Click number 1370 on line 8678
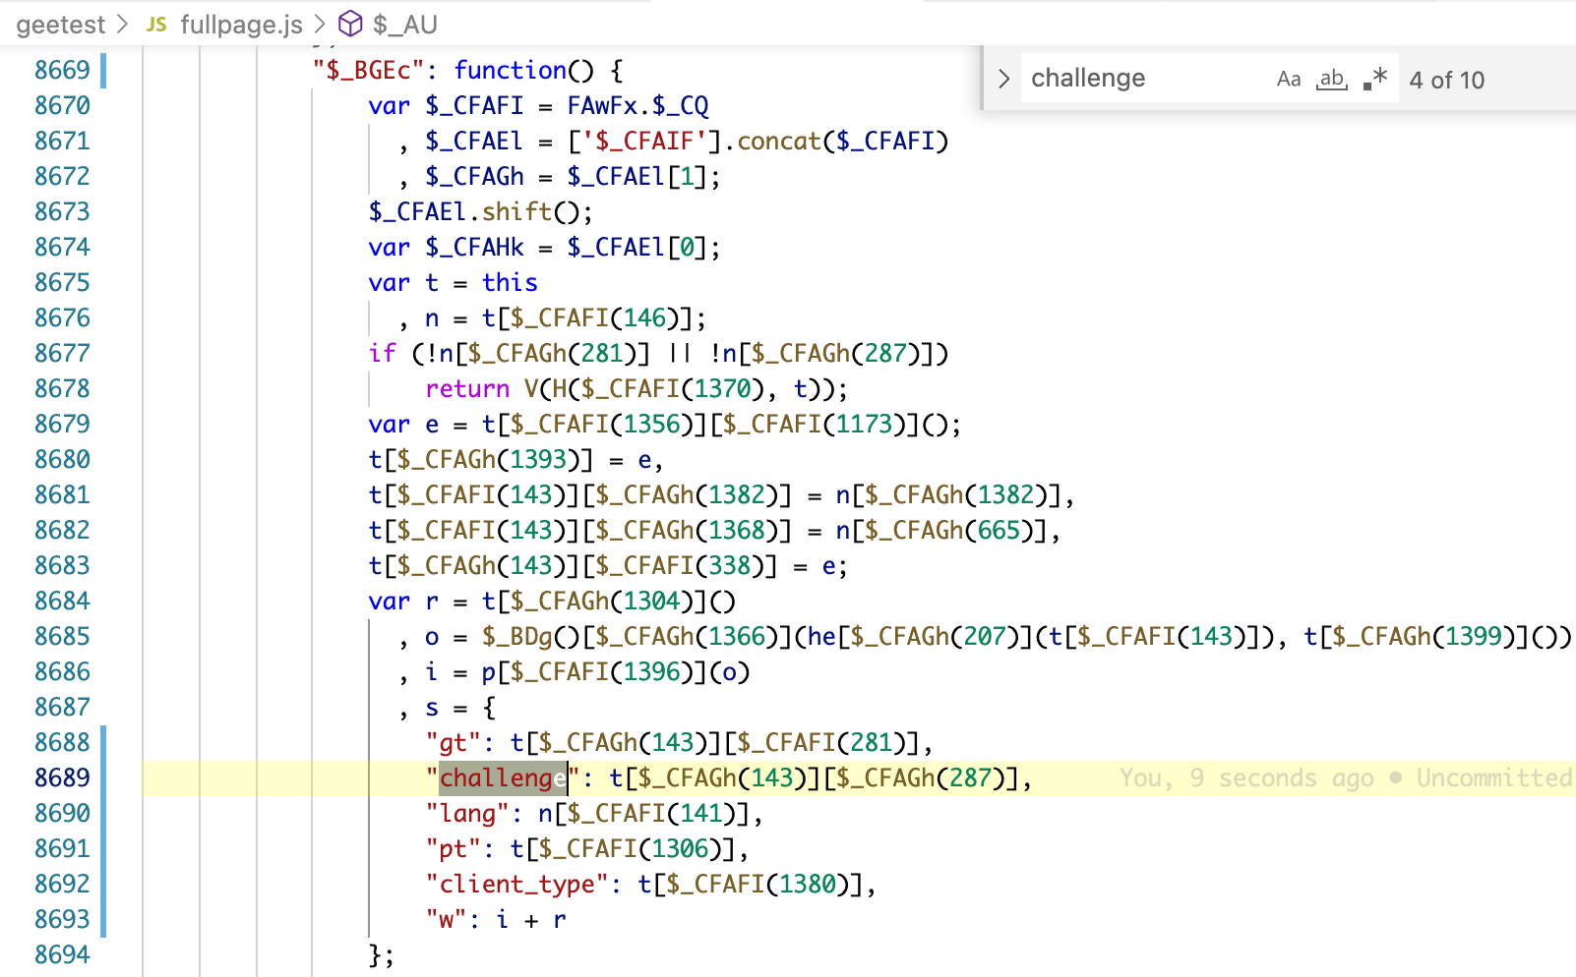1576x977 pixels. (722, 388)
